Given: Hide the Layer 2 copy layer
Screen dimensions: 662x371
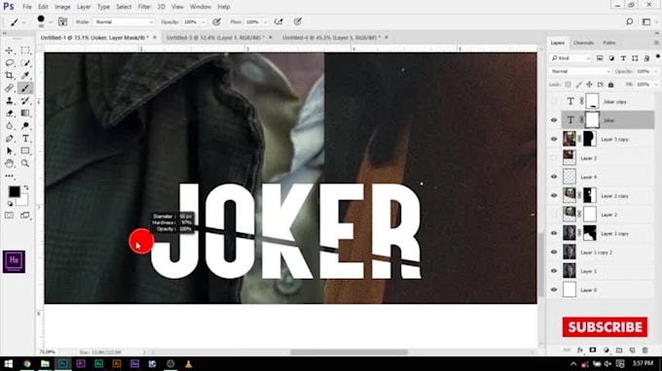Looking at the screenshot, I should [x=554, y=196].
